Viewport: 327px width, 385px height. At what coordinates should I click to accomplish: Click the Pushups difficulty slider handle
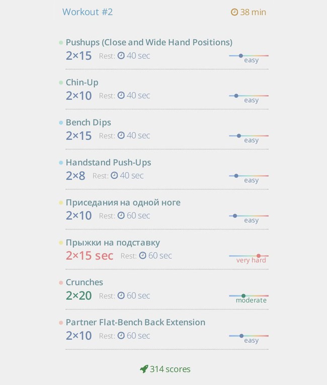pyautogui.click(x=241, y=56)
